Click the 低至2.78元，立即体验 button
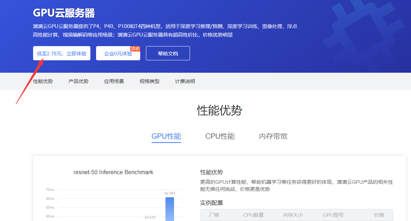The height and width of the screenshot is (221, 411). point(62,53)
